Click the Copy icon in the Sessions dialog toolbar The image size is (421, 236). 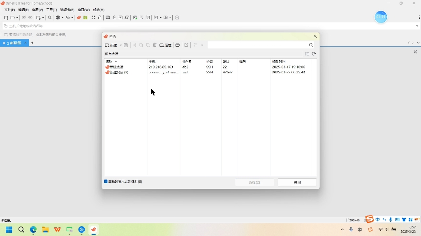(141, 45)
